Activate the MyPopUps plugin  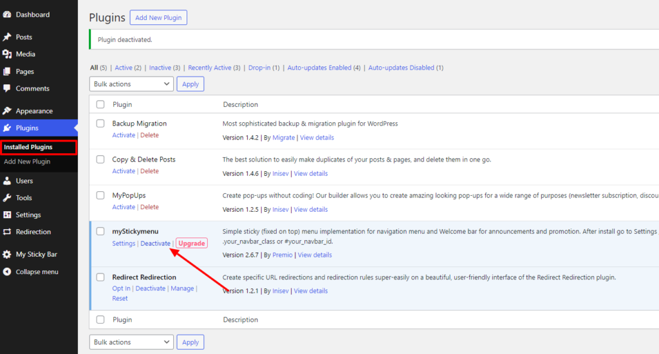point(124,207)
